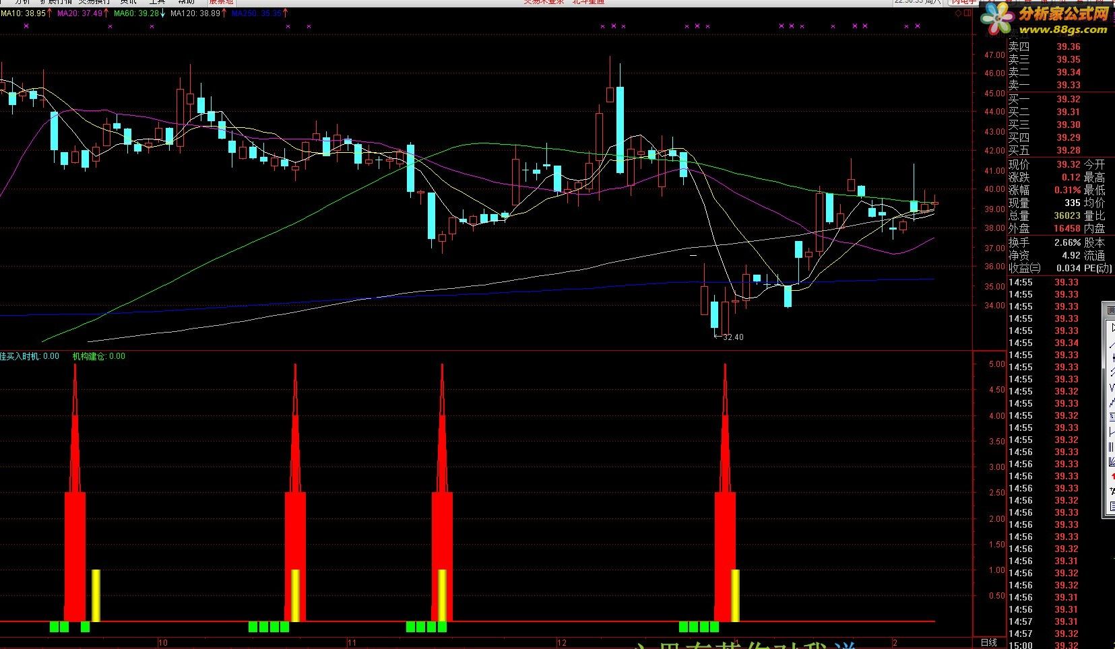Click the 买四 bid price 39.29
1115x649 pixels.
point(1069,137)
